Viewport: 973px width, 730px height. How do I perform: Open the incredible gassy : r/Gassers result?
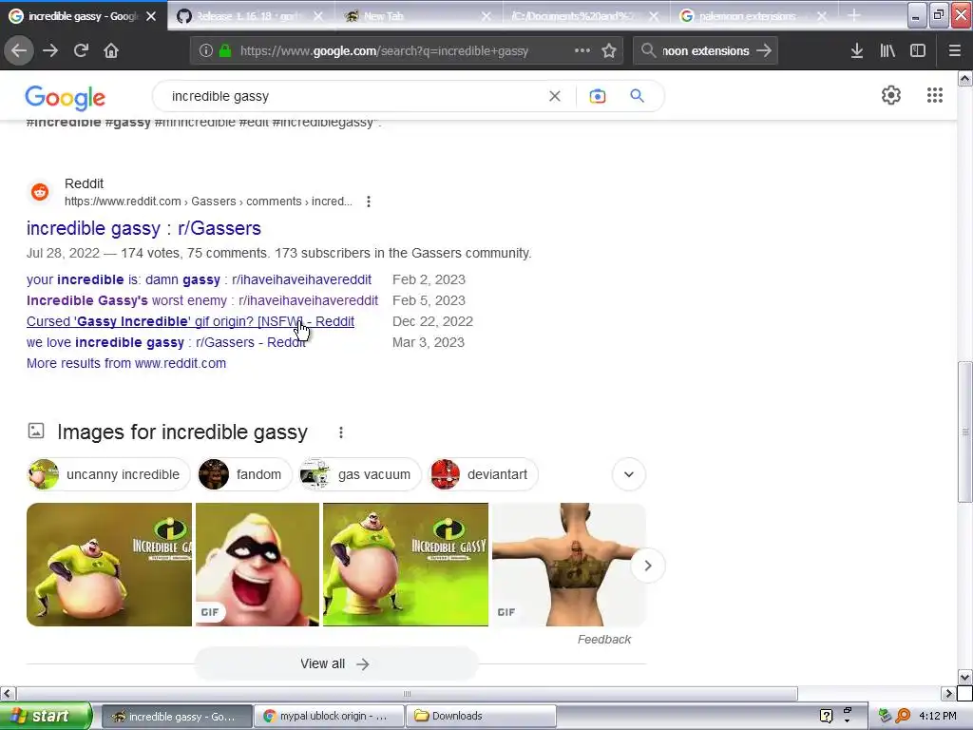point(143,228)
